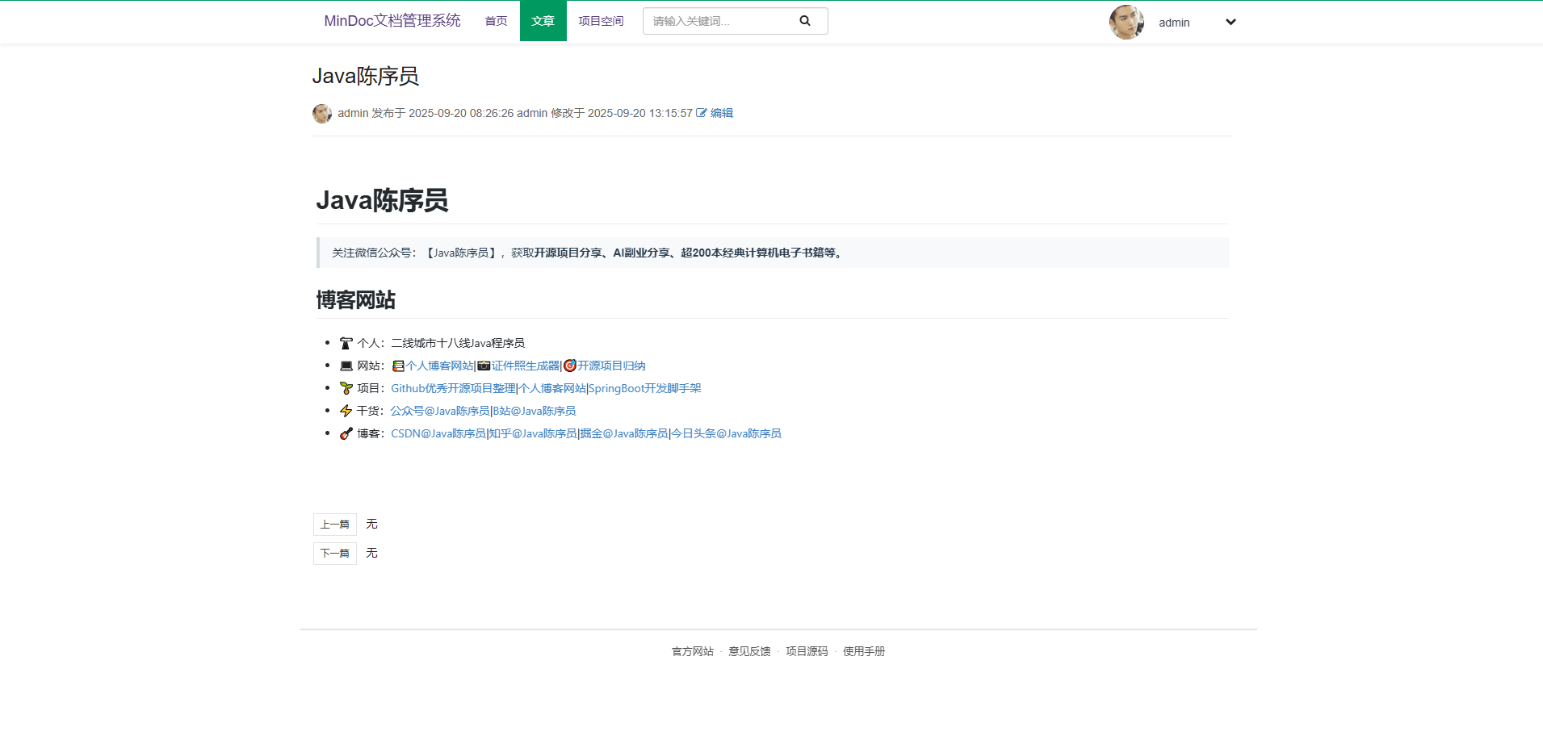Screen dimensions: 1543x740
Task: Click the admin avatar in header
Action: (x=1126, y=23)
